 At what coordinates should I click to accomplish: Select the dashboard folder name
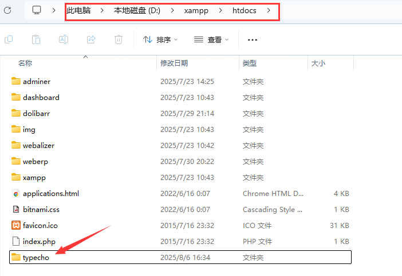pyautogui.click(x=41, y=97)
